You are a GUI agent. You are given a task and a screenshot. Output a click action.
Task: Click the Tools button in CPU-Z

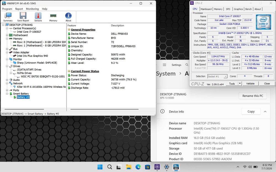pos(232,84)
